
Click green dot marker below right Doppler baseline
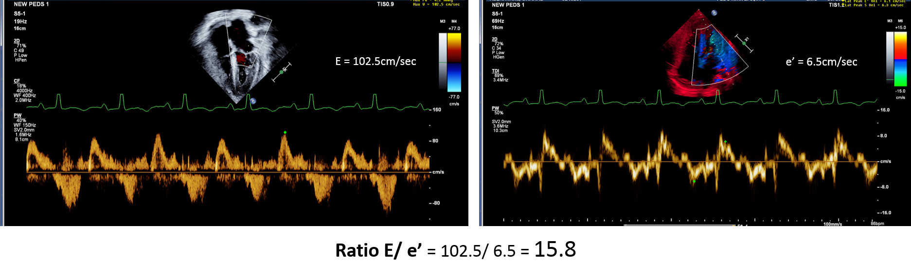pyautogui.click(x=694, y=181)
